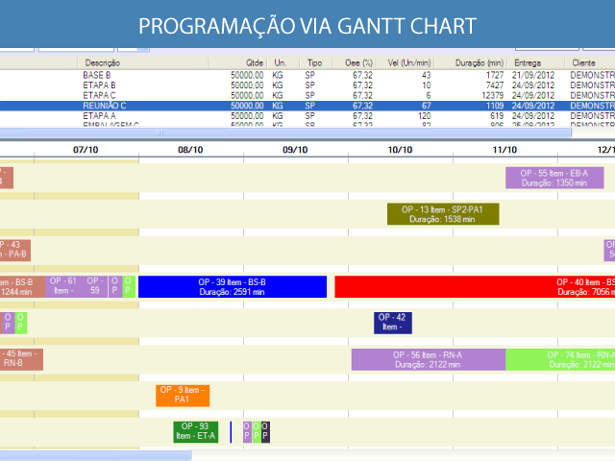Select the OP - 45 Item RN-B block
Screen dimensions: 615x461
click(21, 359)
